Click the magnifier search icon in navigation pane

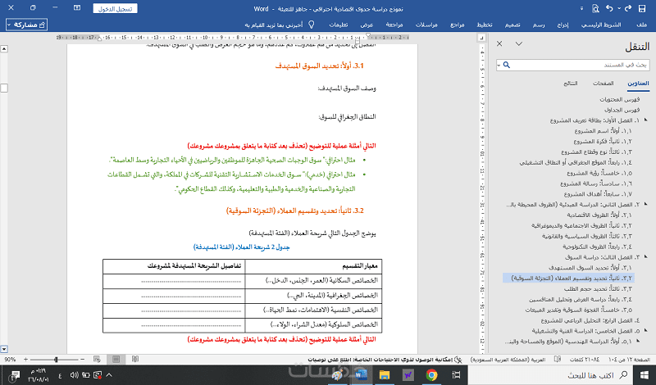pyautogui.click(x=507, y=65)
